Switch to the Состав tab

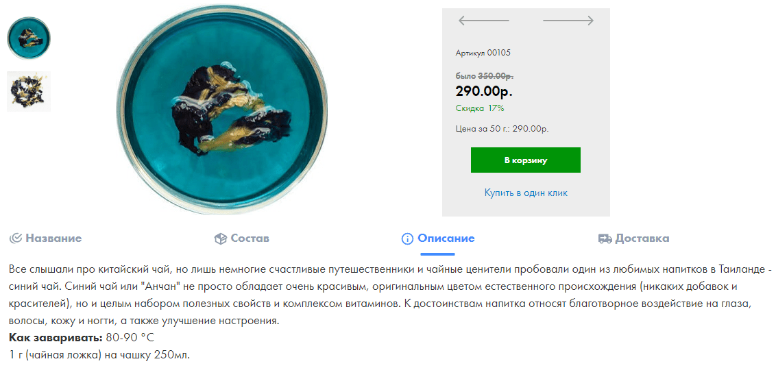tap(241, 238)
